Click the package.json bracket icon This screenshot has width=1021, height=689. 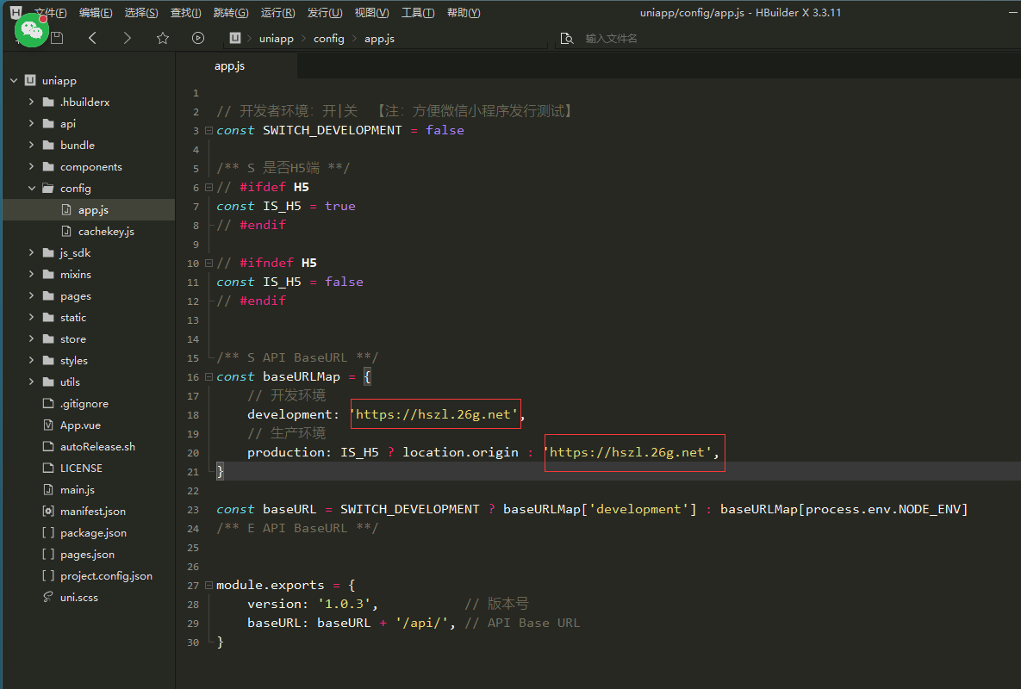point(48,532)
